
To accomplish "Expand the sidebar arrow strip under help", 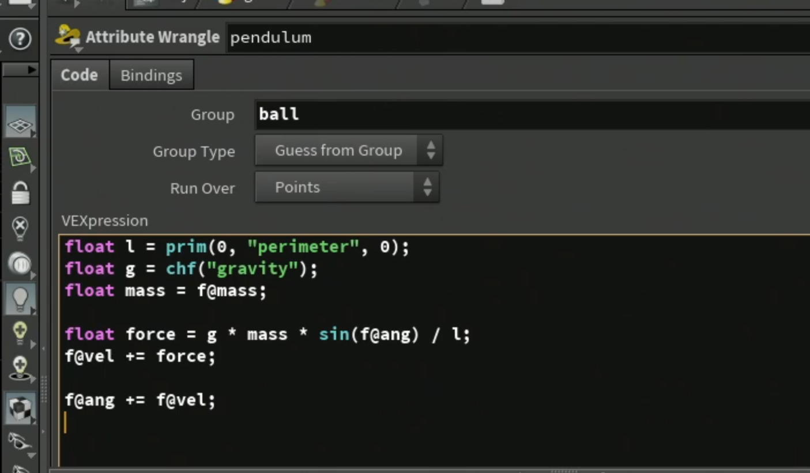I will pyautogui.click(x=20, y=70).
